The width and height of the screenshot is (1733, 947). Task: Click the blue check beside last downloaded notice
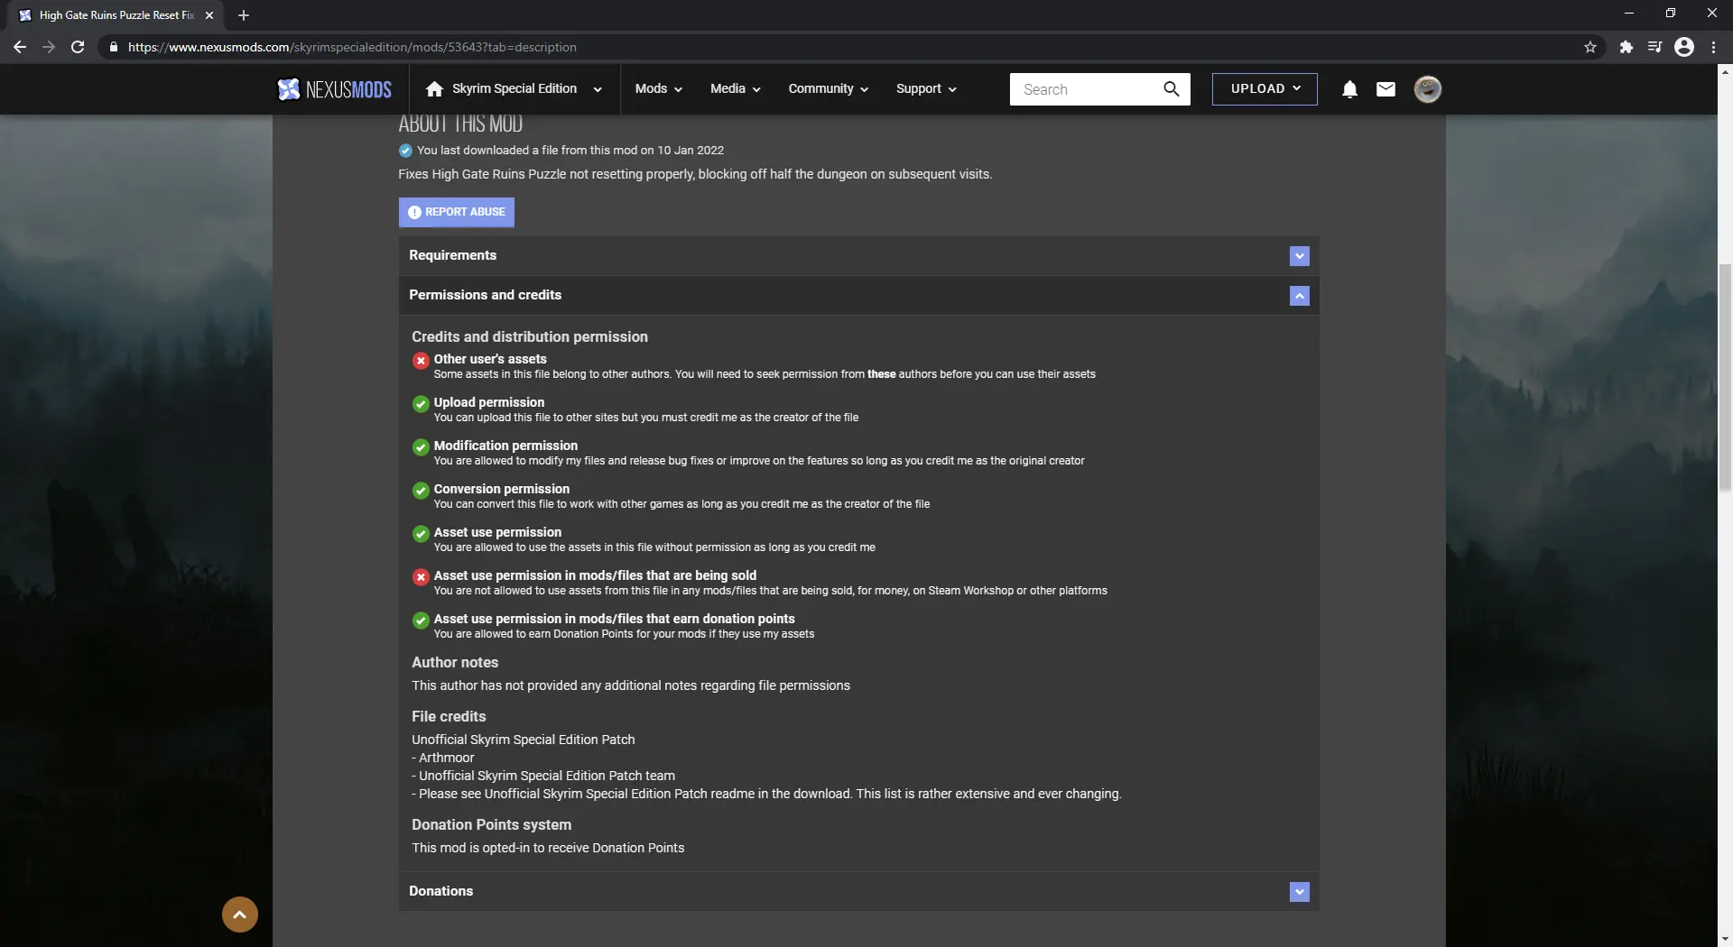405,151
